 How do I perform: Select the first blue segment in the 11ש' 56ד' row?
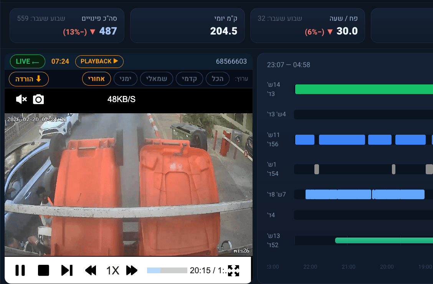[x=305, y=140]
